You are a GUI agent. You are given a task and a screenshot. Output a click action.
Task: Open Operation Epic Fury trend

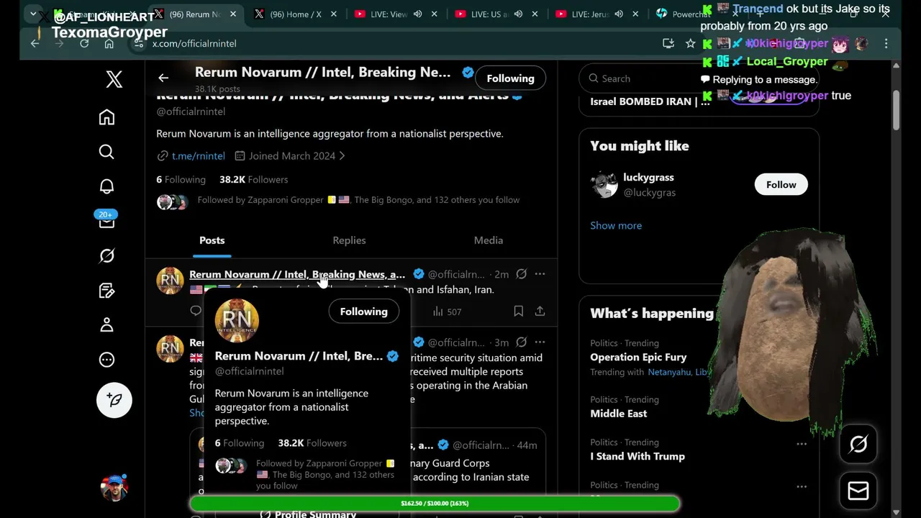click(x=638, y=357)
